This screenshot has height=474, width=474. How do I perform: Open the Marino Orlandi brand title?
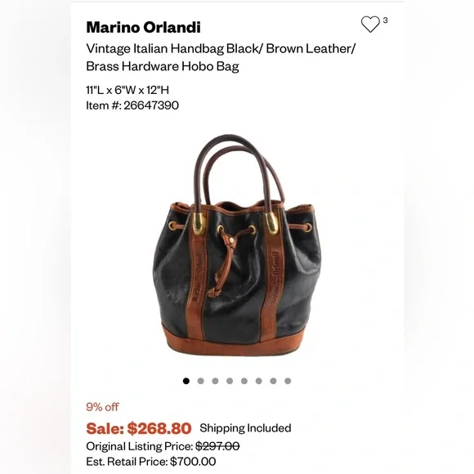[x=143, y=27]
